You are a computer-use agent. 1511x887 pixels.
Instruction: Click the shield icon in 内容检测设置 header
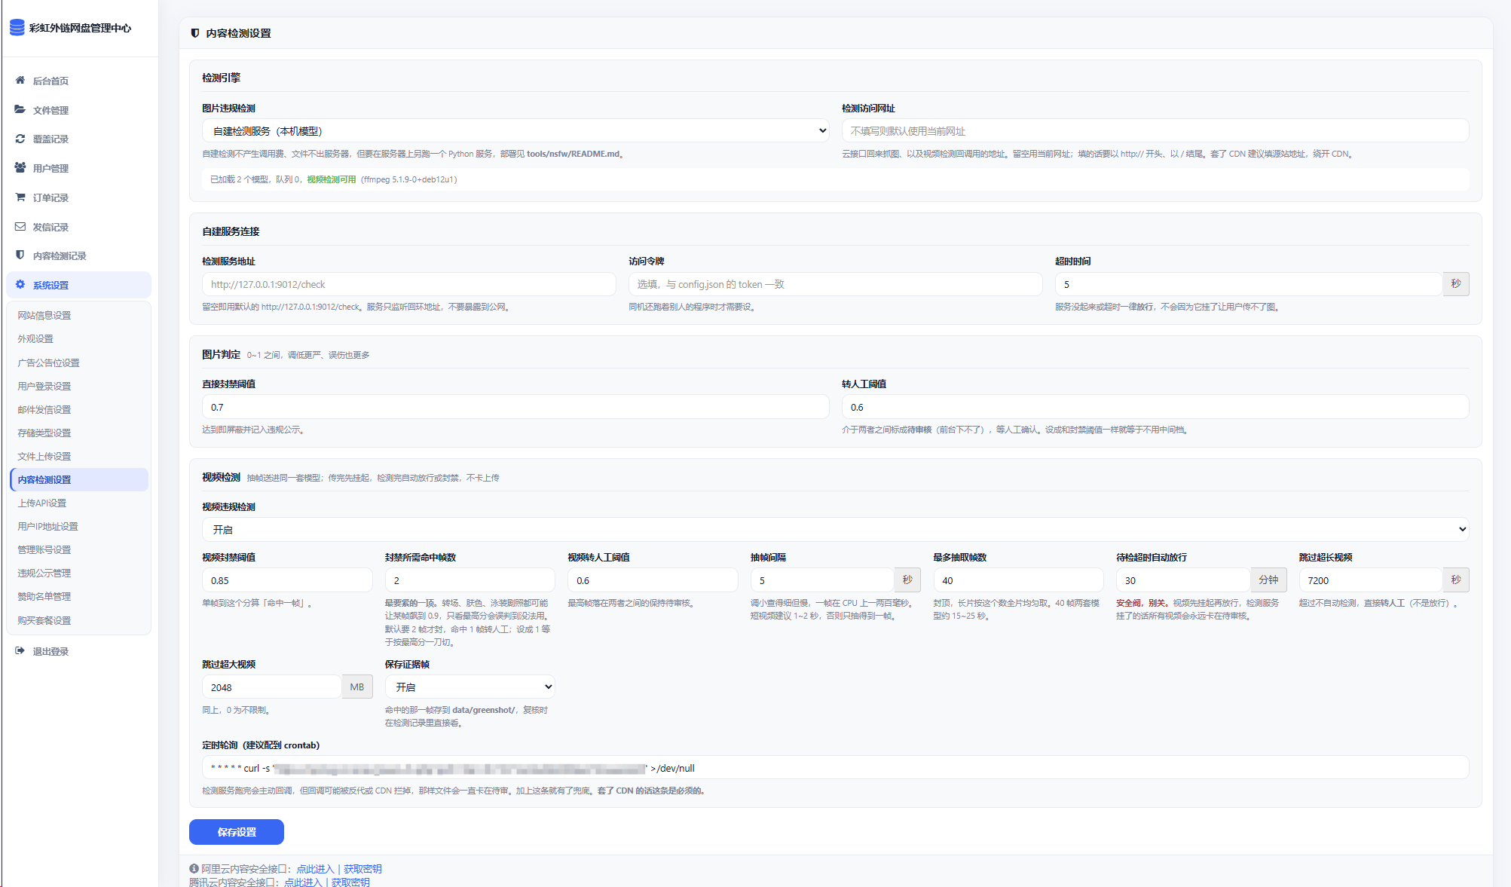[195, 33]
